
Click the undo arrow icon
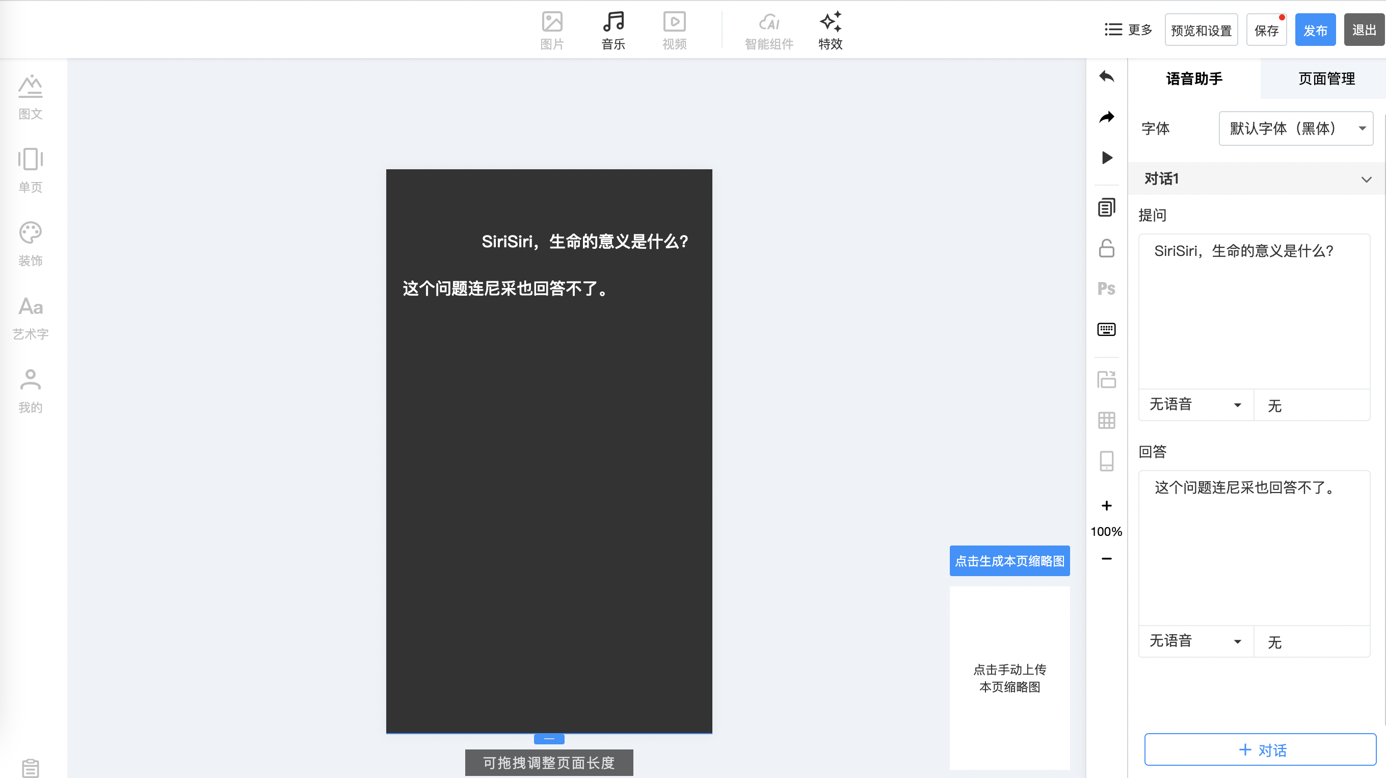click(x=1106, y=76)
